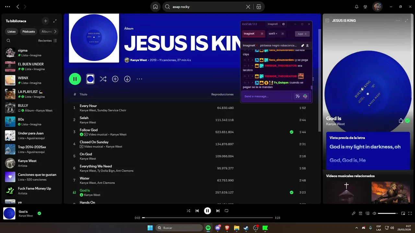Click the KickTalk chat scrollbar

click(x=312, y=87)
